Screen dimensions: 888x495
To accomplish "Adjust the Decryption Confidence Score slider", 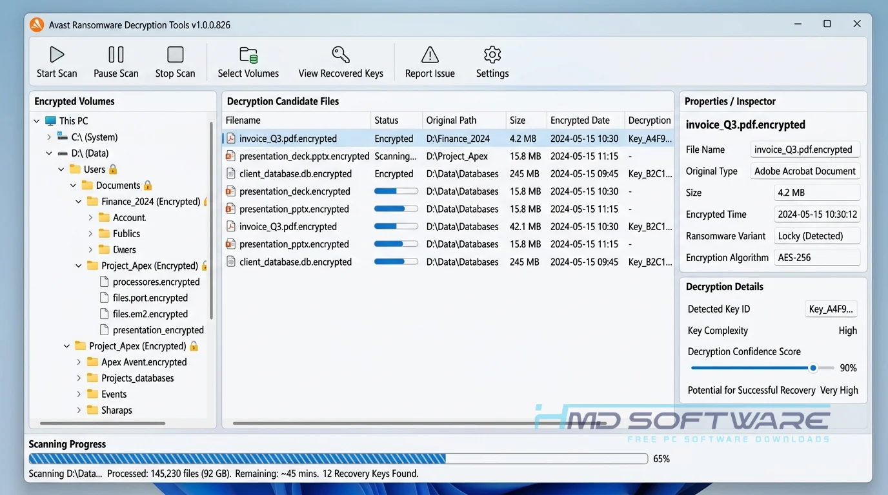I will click(813, 368).
